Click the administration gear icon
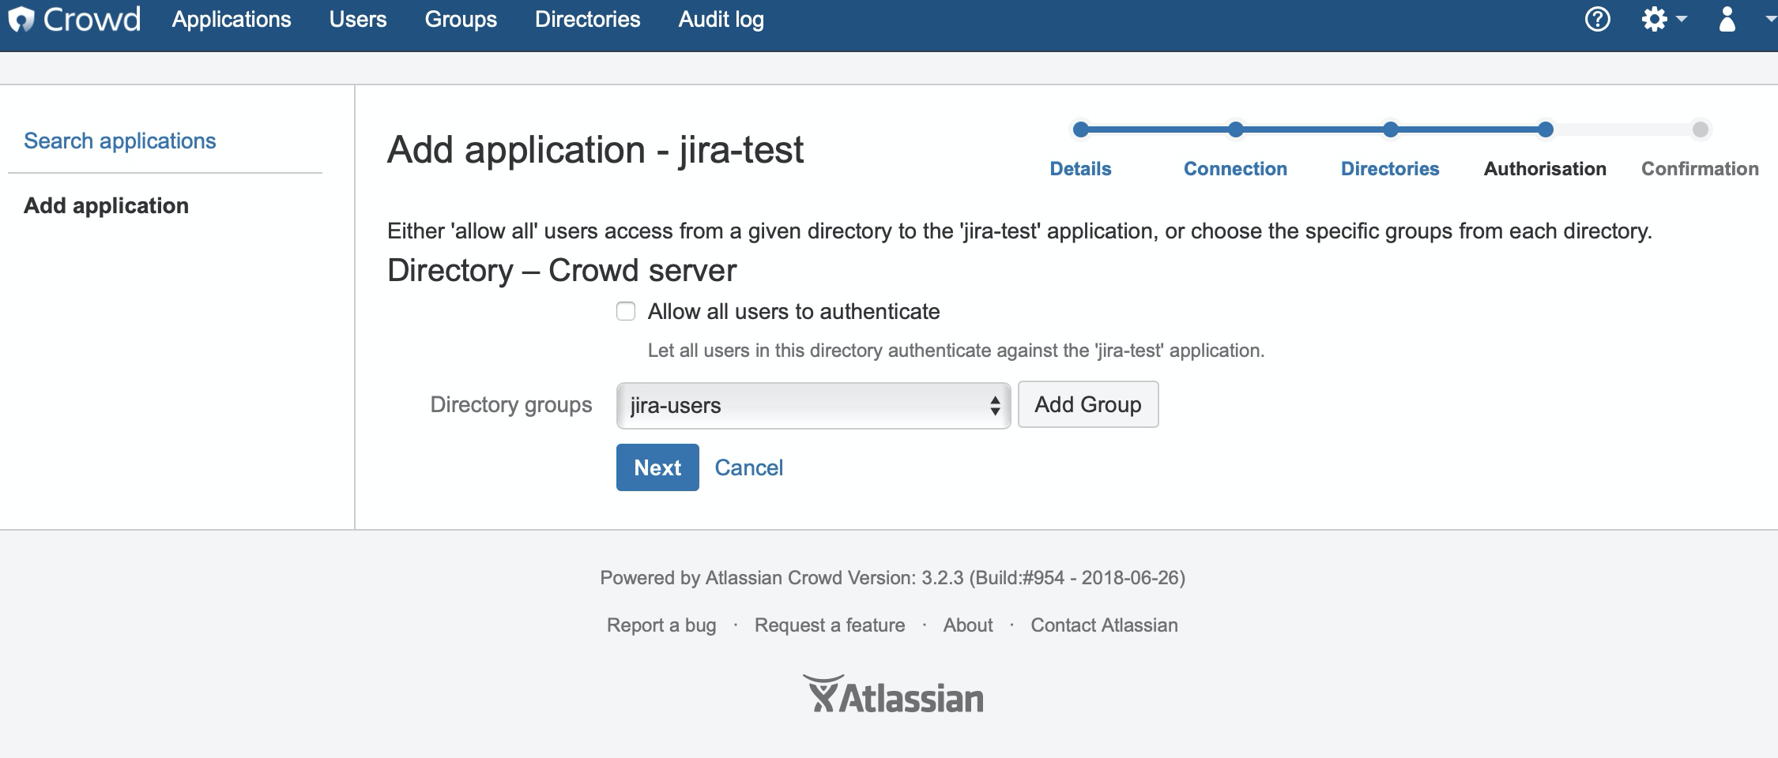 [x=1656, y=17]
